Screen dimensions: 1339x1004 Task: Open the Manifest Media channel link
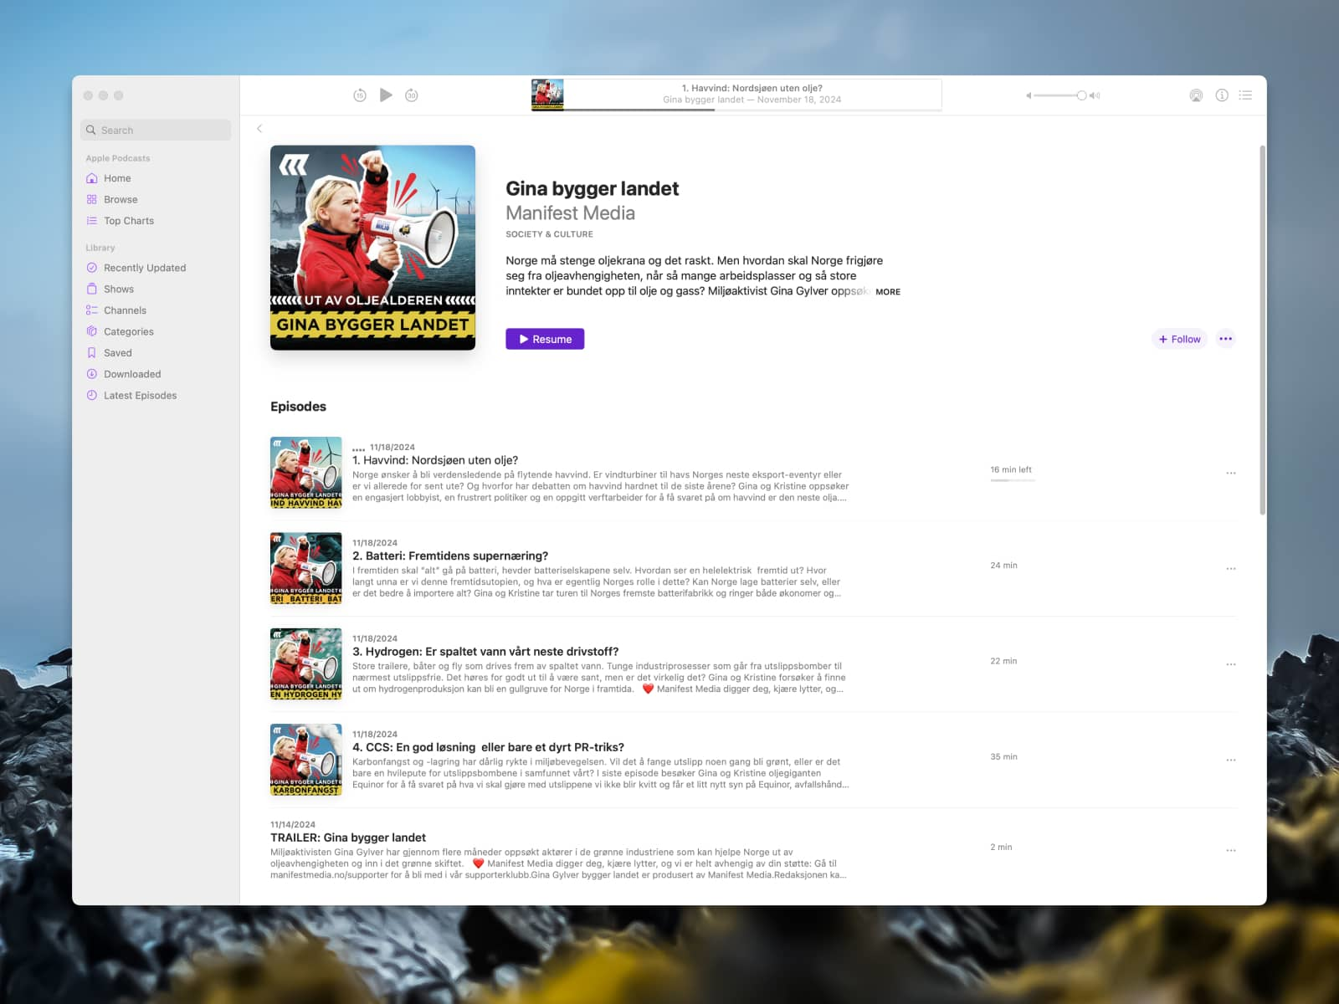pyautogui.click(x=570, y=213)
